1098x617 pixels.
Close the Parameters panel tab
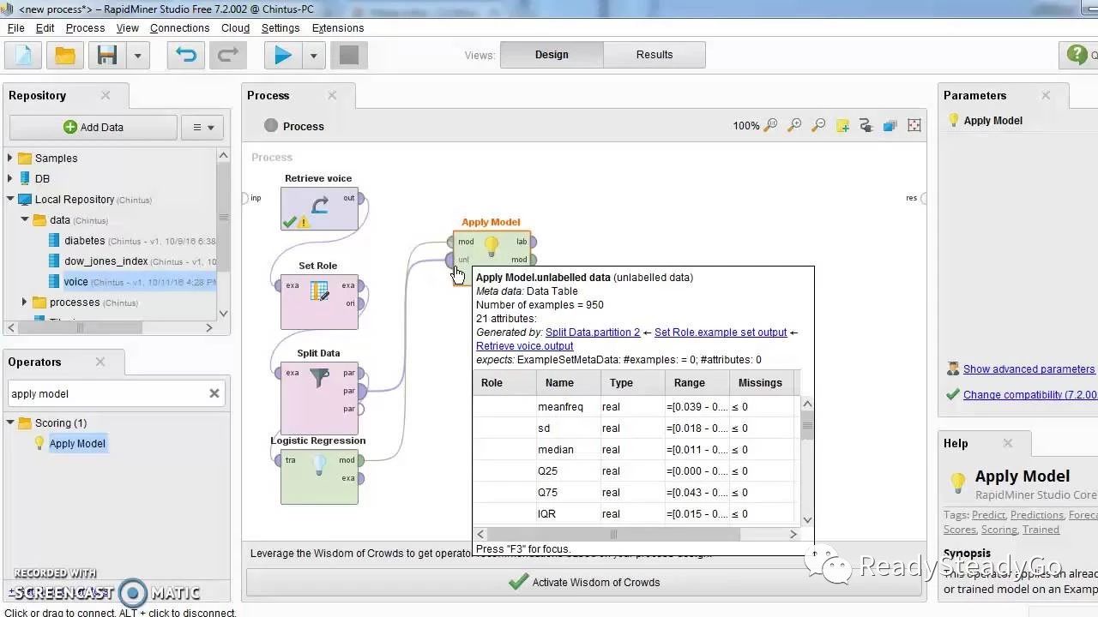1046,95
